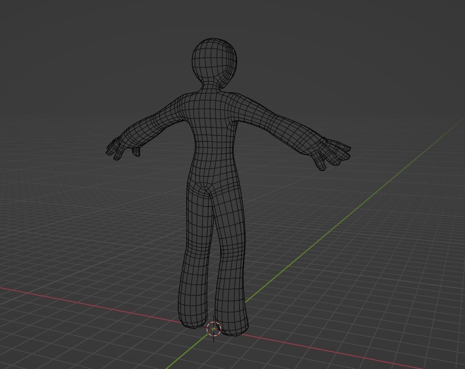
Task: Click the character's left thigh
Action: [x=229, y=214]
